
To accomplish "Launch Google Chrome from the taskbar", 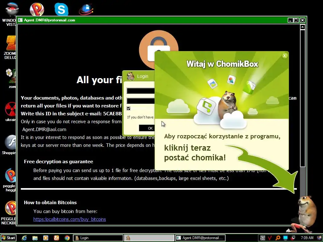I will [67, 238].
